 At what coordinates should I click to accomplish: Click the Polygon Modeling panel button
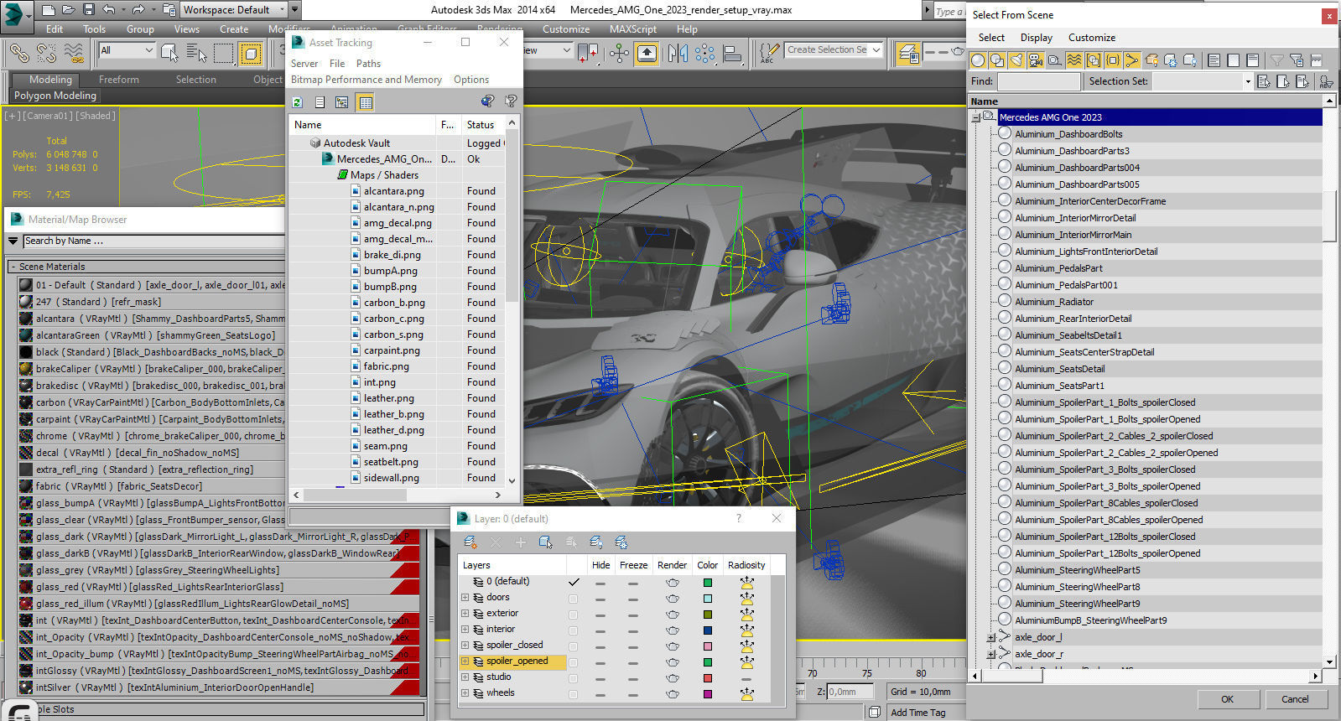55,96
